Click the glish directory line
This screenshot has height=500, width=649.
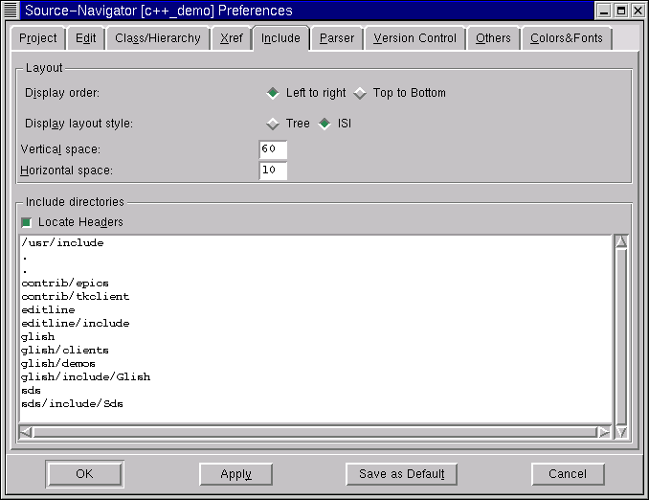point(37,337)
